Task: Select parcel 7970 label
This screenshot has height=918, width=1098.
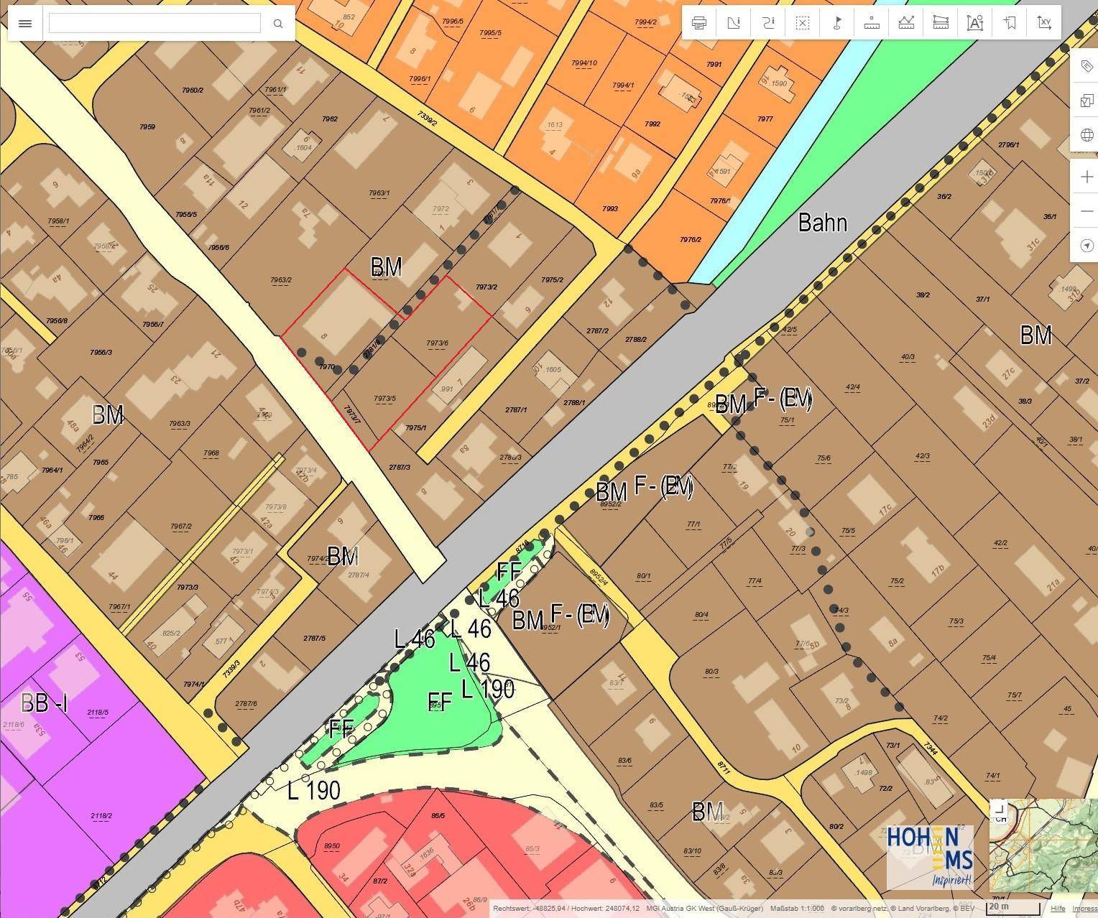Action: (326, 367)
